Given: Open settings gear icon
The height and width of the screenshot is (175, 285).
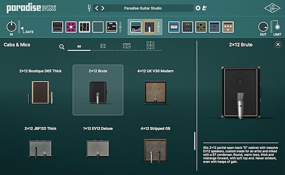Looking at the screenshot, I should pos(198,8).
